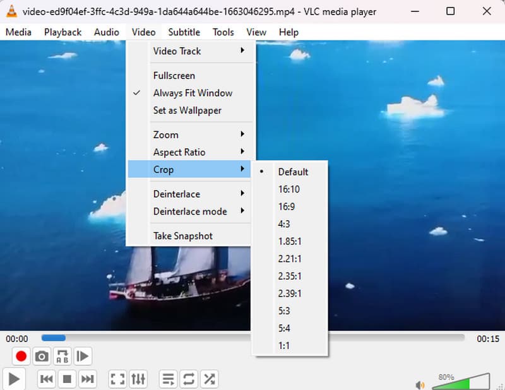Expand the Deinterlace mode submenu
Image resolution: width=505 pixels, height=390 pixels.
(189, 211)
